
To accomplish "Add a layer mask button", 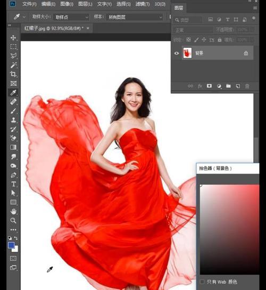I will [x=209, y=86].
